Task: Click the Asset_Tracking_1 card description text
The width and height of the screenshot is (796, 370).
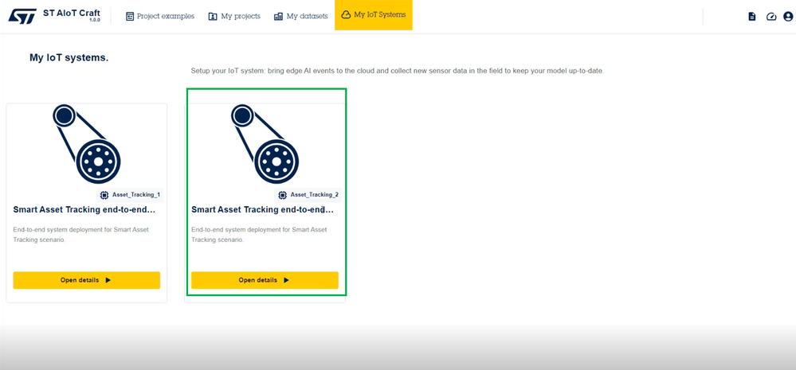Action: [80, 235]
